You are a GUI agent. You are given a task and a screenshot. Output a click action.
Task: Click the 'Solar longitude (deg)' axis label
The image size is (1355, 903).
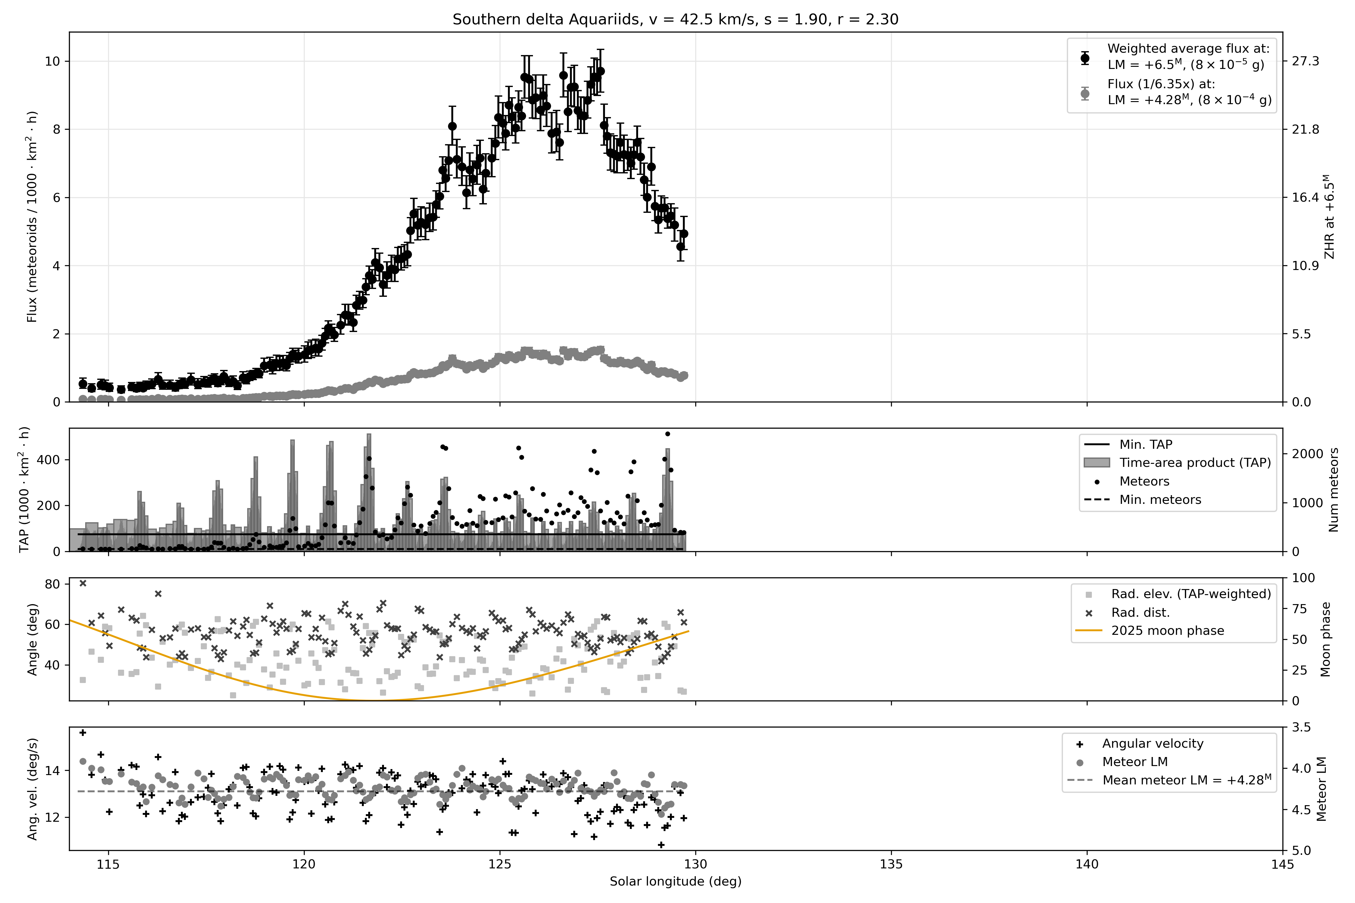(675, 882)
